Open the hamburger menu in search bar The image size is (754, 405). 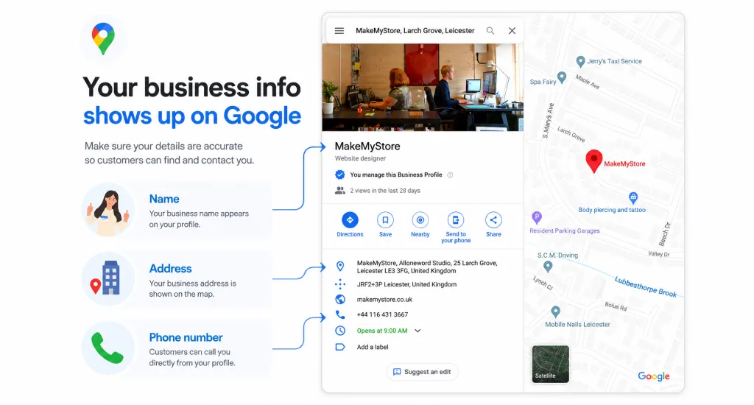(339, 31)
